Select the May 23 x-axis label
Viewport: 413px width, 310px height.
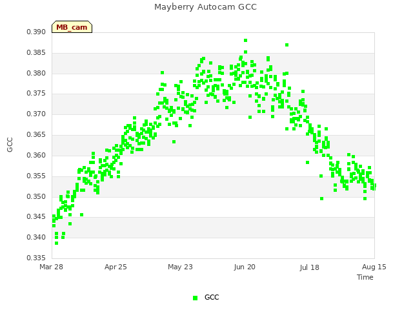click(181, 267)
